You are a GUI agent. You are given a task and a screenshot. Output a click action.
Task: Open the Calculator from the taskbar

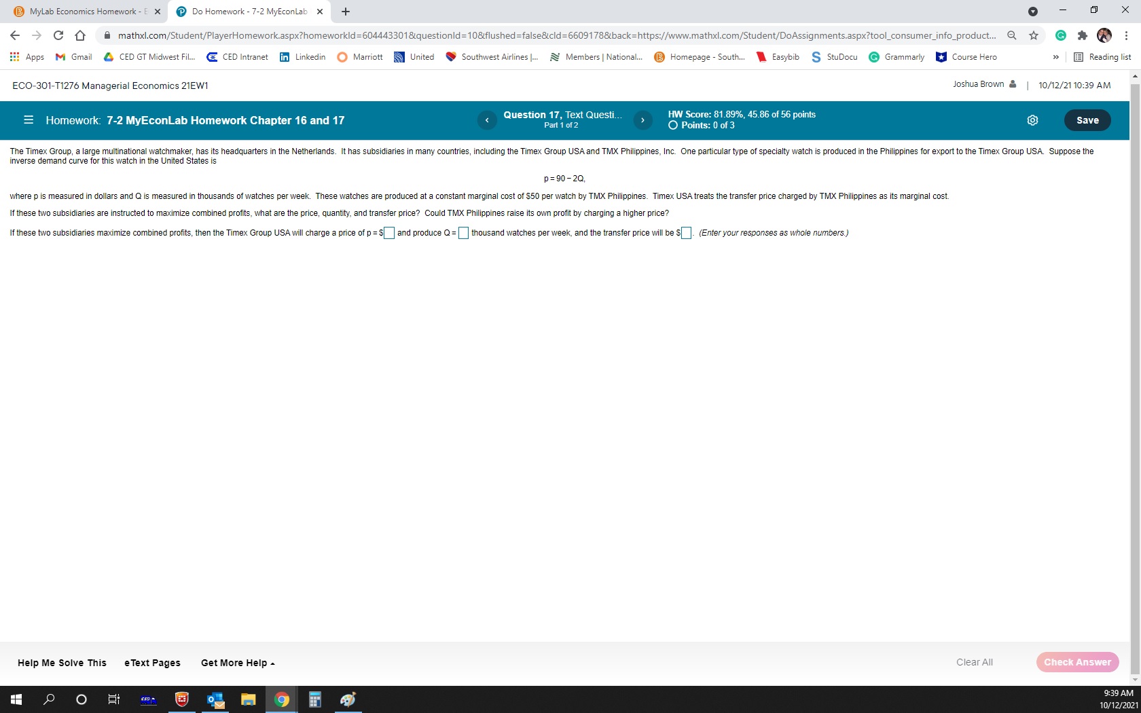[314, 699]
